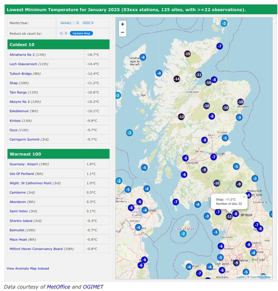Click the -14 temperature marker
278x291 pixels.
click(177, 79)
